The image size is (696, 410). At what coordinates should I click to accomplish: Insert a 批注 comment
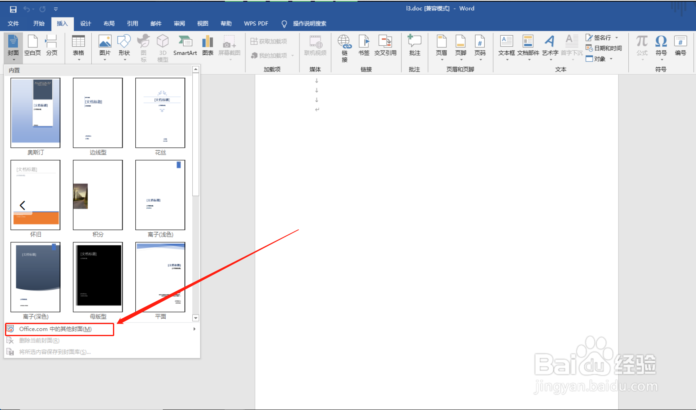click(414, 45)
